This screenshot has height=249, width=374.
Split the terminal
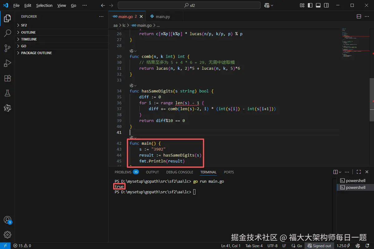point(335,172)
